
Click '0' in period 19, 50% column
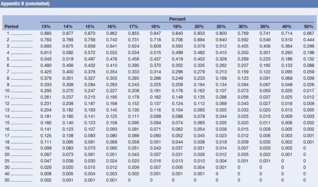(304, 148)
